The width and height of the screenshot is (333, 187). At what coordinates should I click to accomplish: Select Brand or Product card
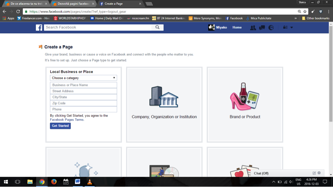[245, 105]
